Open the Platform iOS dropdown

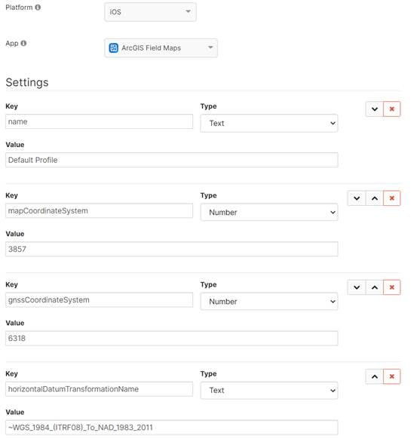[x=150, y=12]
